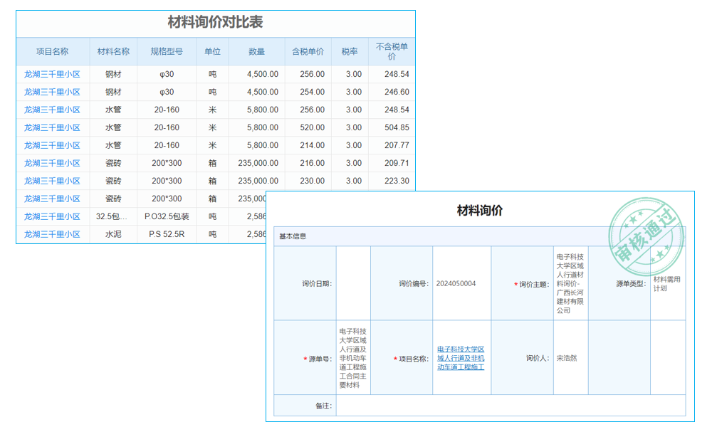Open the 电子科技大学区域人行道及非机动车道工程施工 project link
Image resolution: width=712 pixels, height=427 pixels.
460,358
